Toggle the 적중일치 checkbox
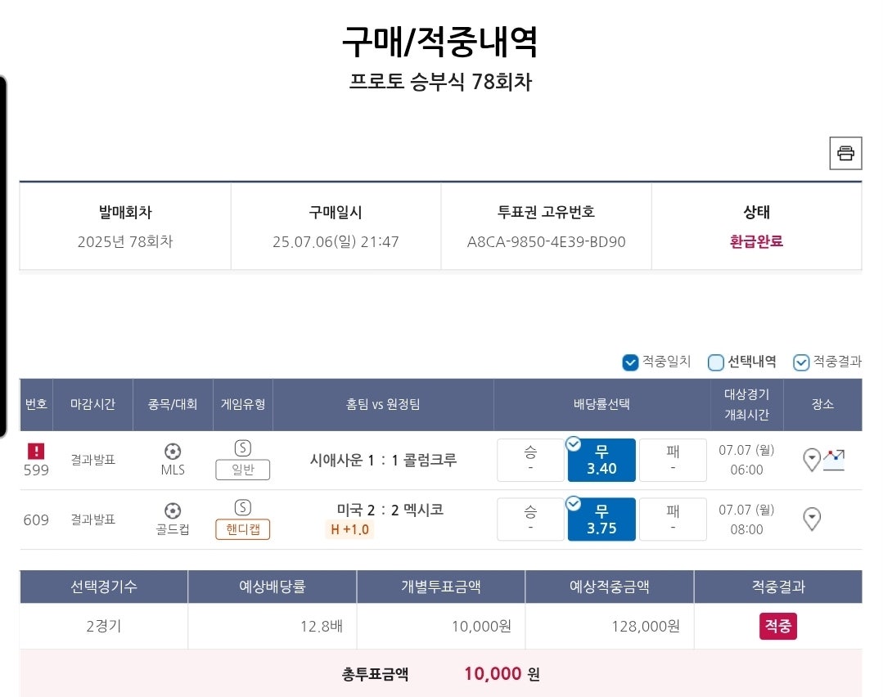Viewport: 883px width, 697px height. [630, 362]
